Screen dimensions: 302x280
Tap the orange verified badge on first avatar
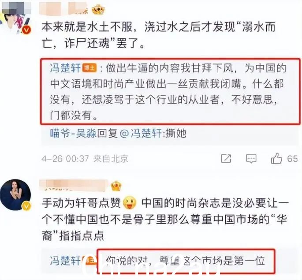point(26,30)
